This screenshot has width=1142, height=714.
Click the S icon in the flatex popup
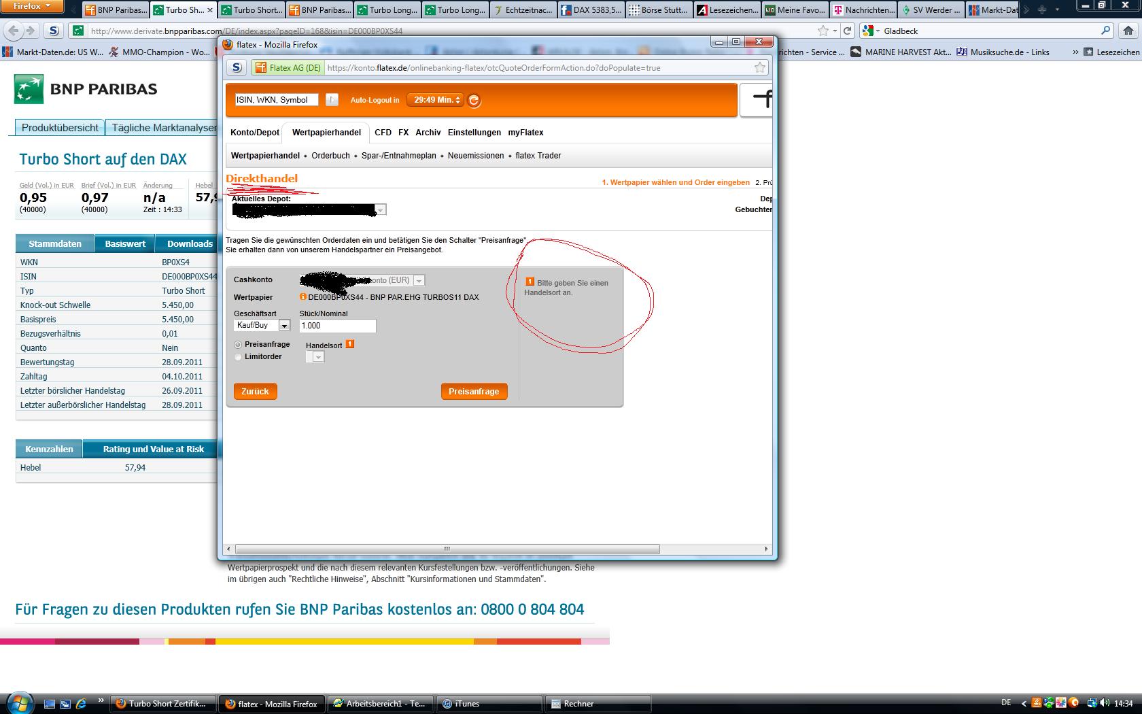click(237, 67)
